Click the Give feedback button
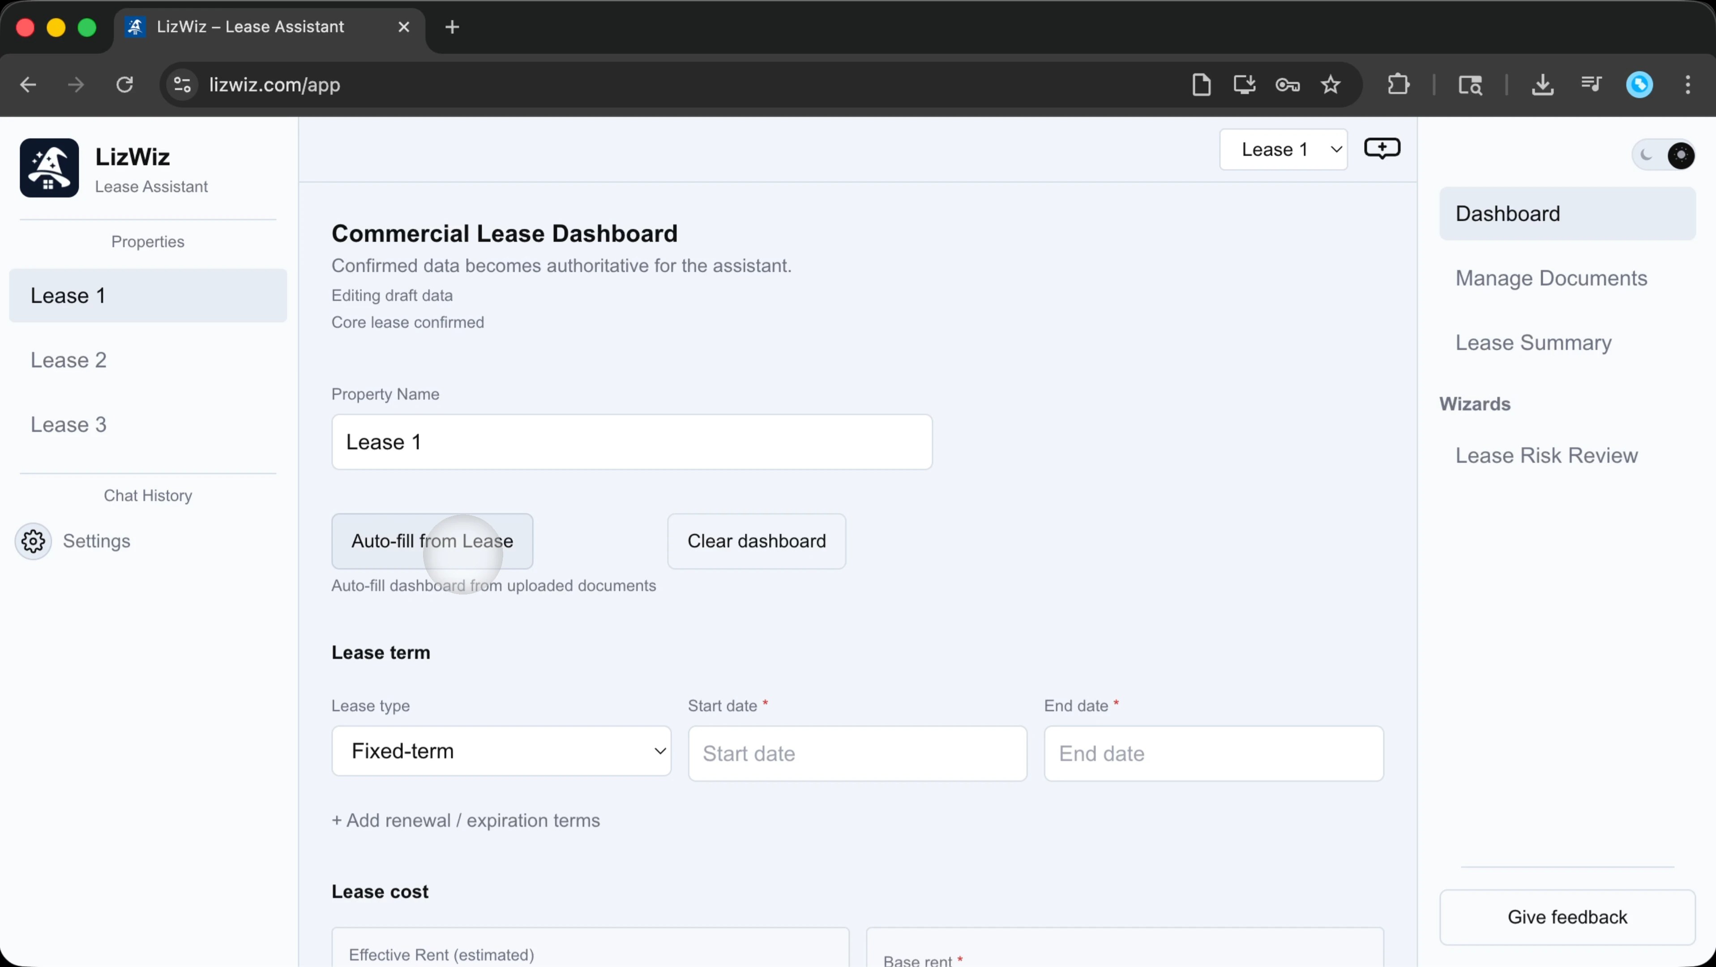The width and height of the screenshot is (1716, 967). pyautogui.click(x=1567, y=916)
